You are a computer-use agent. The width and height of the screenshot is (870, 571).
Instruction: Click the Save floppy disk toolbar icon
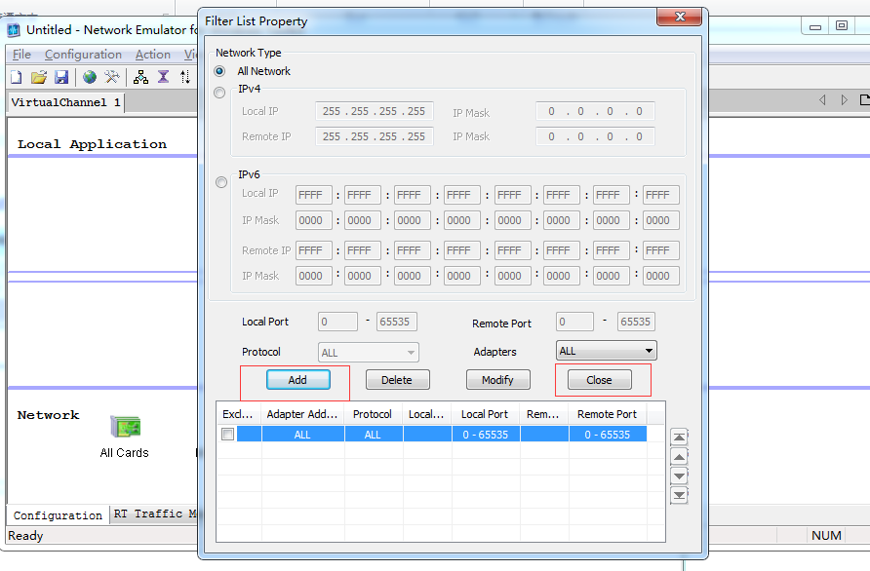(x=61, y=77)
